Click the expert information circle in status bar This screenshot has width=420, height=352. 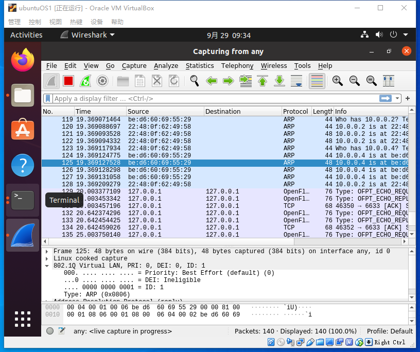pos(50,331)
